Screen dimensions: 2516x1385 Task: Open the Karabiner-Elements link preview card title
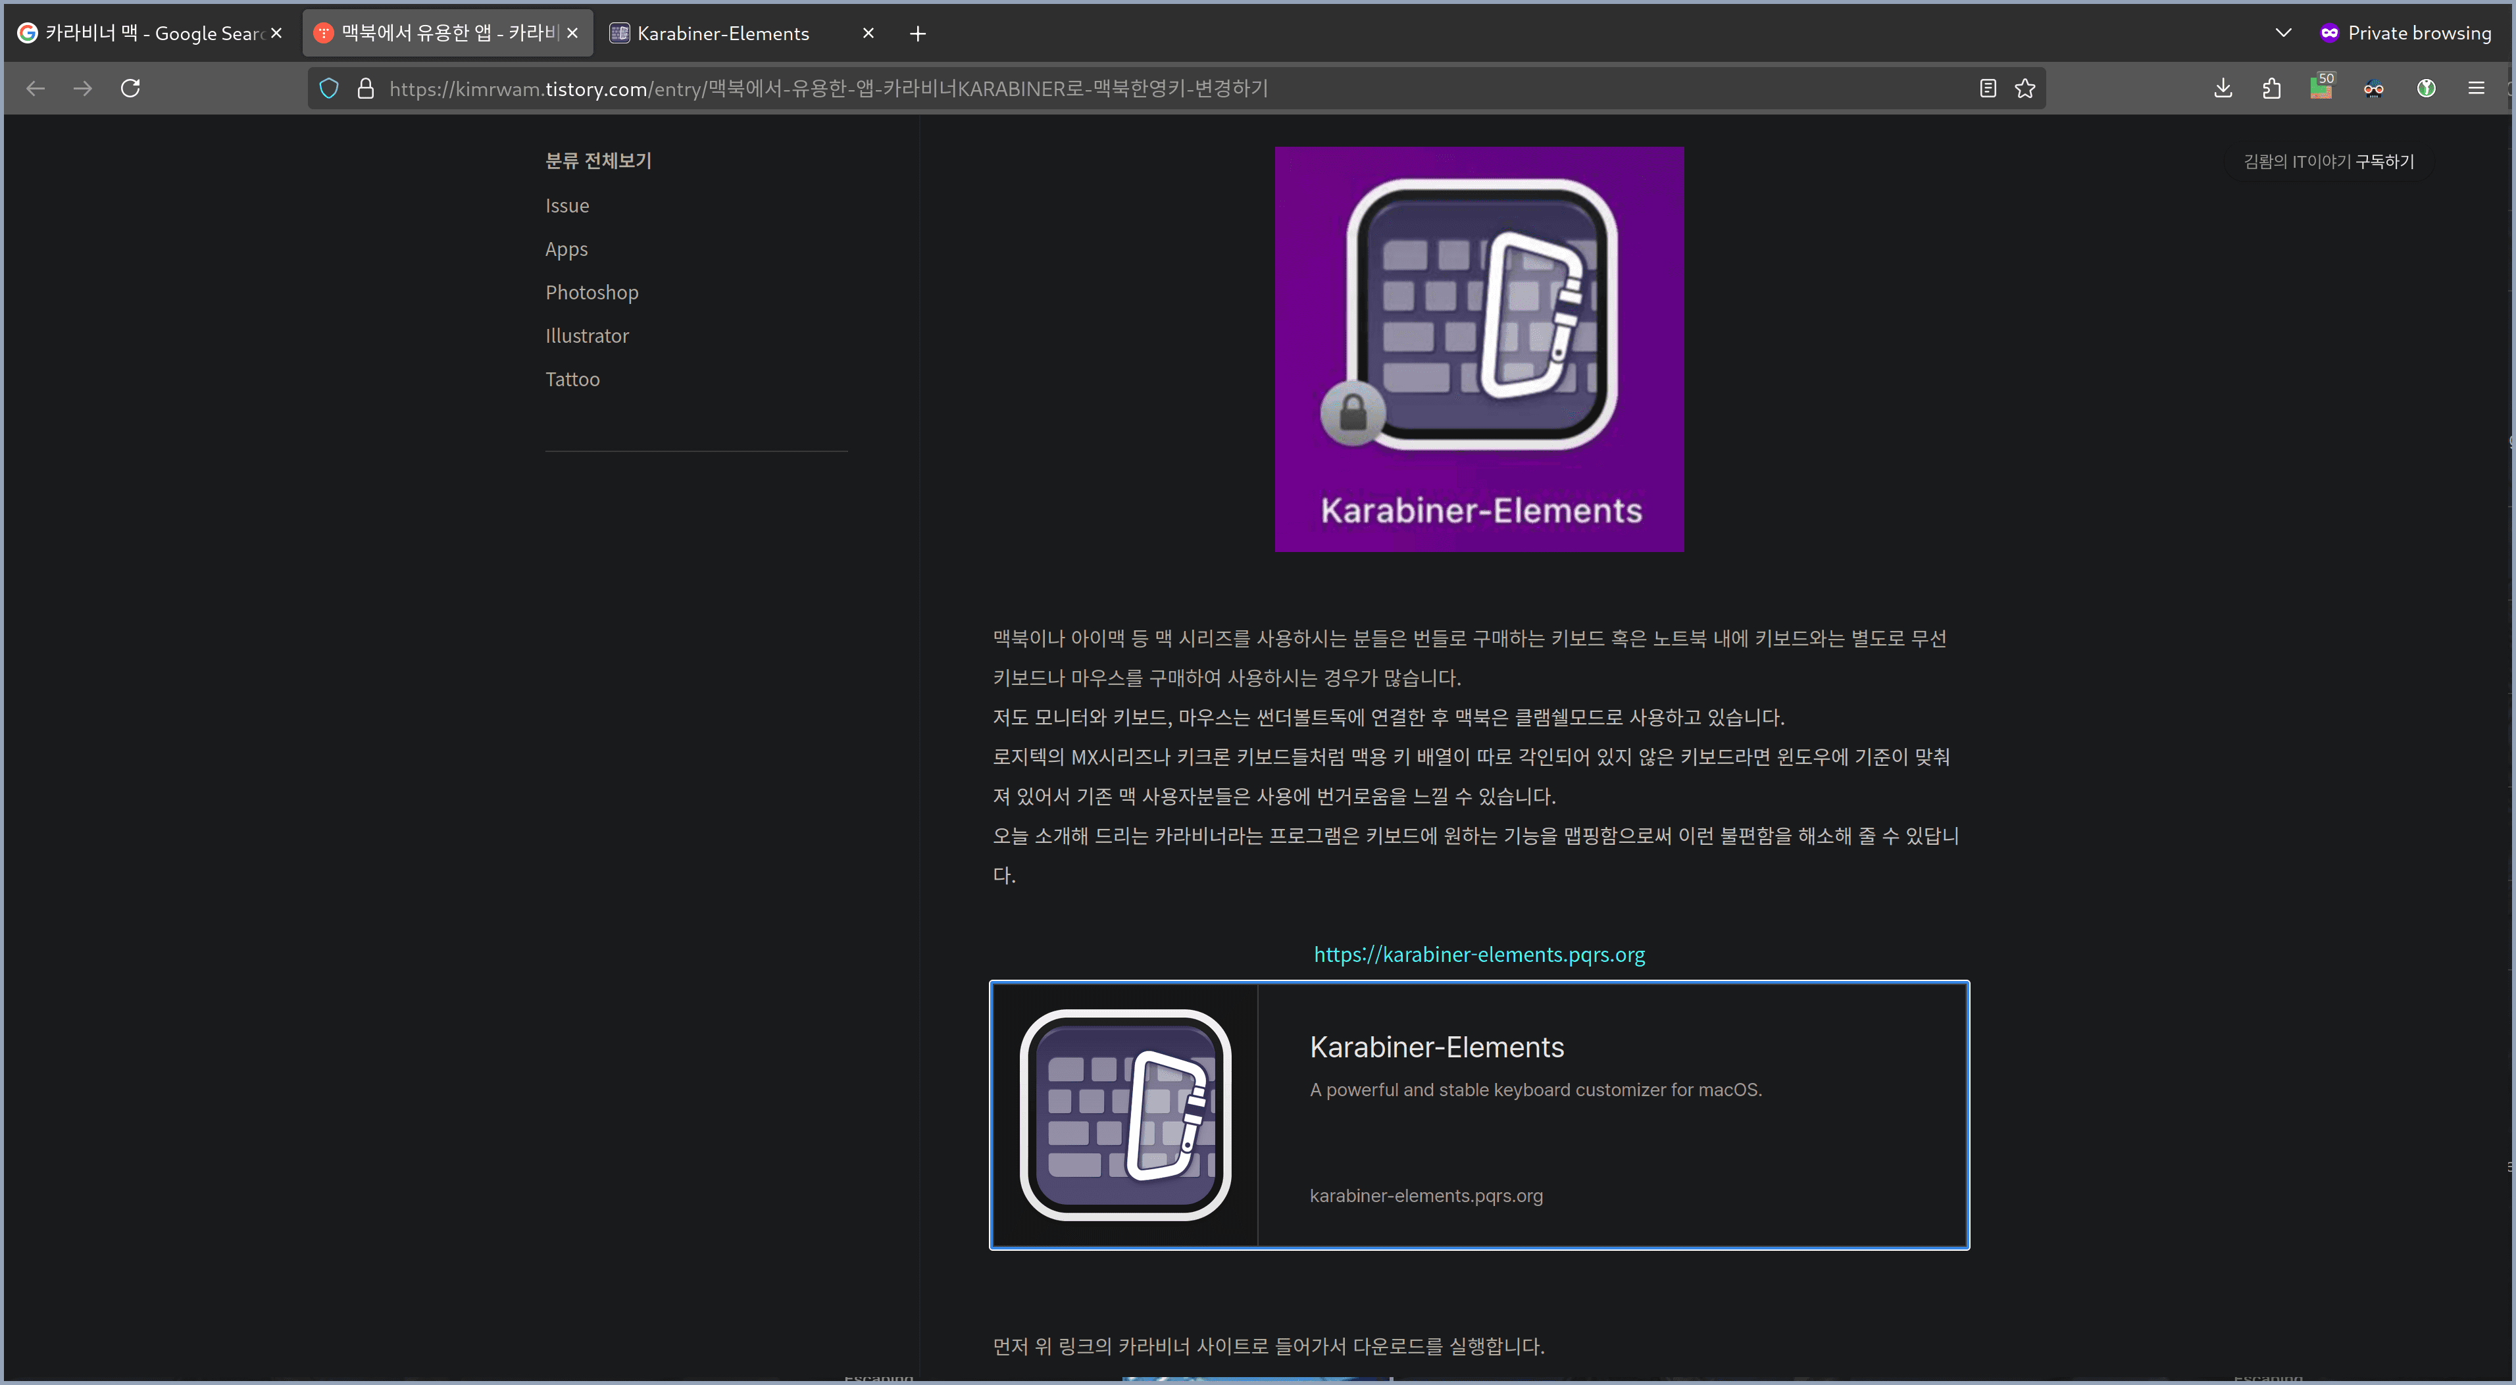point(1437,1047)
